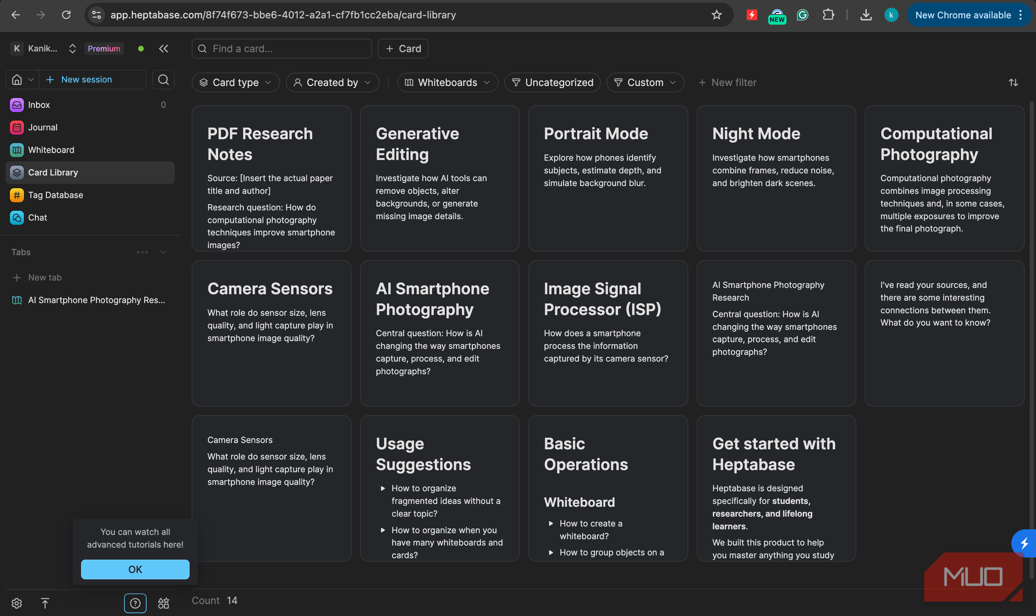Go to Journal in the sidebar
This screenshot has height=616, width=1036.
(90, 128)
